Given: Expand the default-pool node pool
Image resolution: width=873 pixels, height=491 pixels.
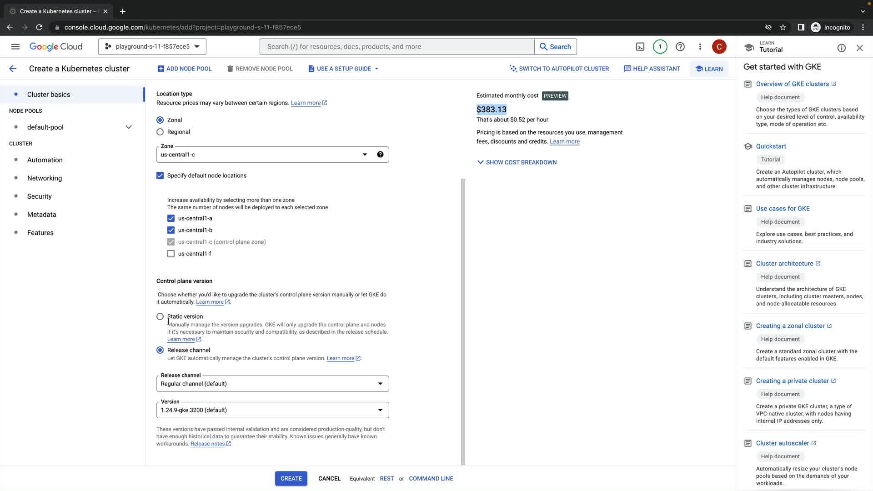Looking at the screenshot, I should coord(129,127).
